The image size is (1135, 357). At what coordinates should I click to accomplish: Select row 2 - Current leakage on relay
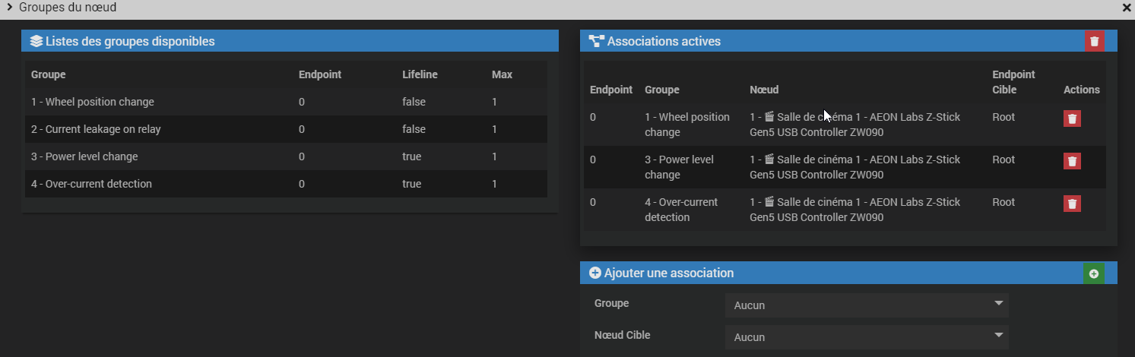96,129
